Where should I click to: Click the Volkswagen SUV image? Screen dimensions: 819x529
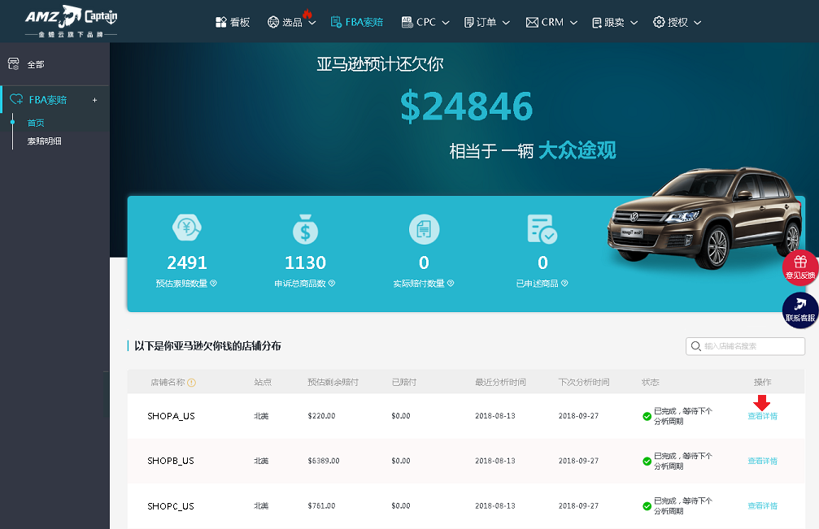tap(705, 218)
